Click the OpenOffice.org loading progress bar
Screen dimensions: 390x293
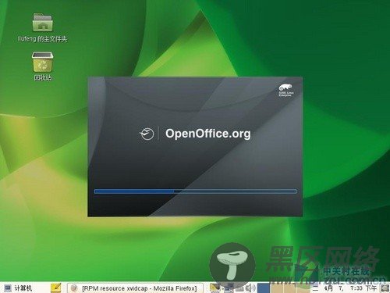[x=195, y=191]
